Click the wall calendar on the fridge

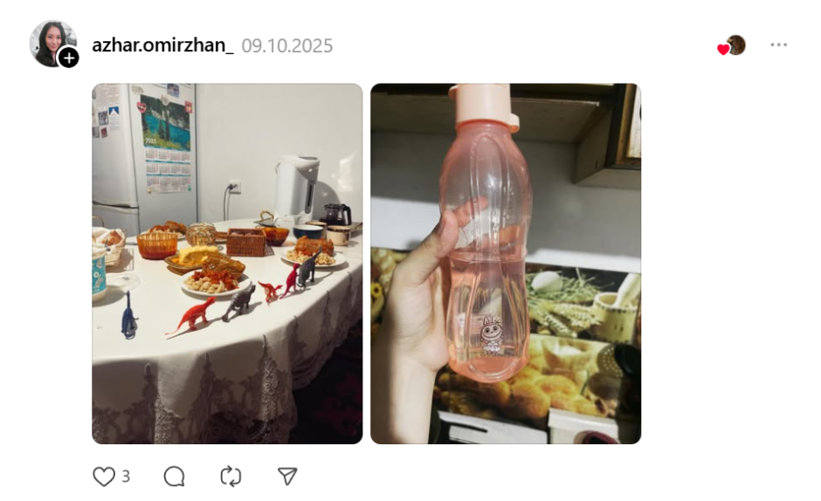point(166,142)
